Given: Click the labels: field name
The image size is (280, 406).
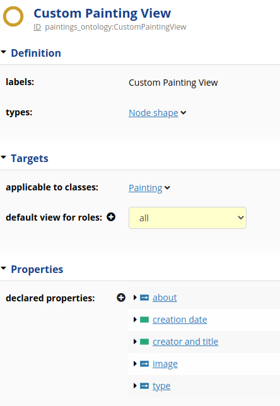Looking at the screenshot, I should tap(20, 82).
